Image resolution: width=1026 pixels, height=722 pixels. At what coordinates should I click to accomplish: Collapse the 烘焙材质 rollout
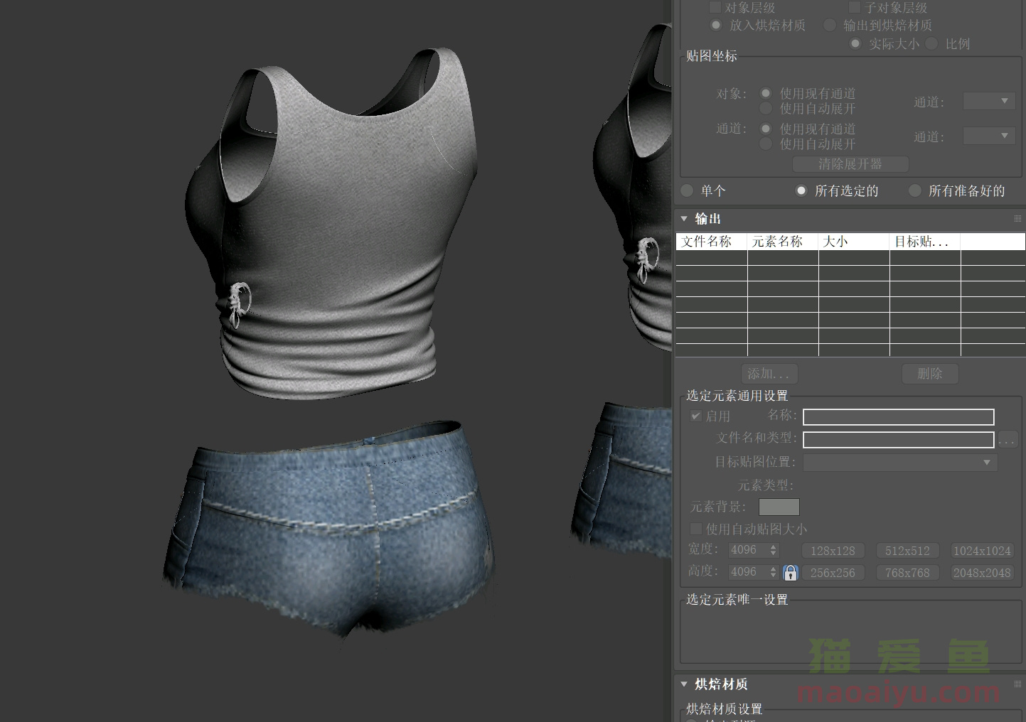coord(684,684)
